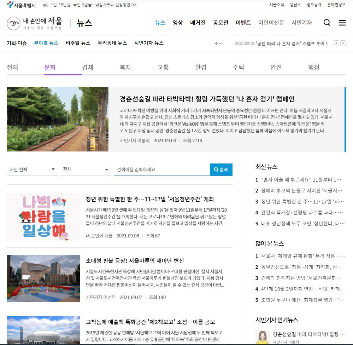Open latest news item 3 about 청년 위한 특별한 한 주
The width and height of the screenshot is (353, 345).
pos(302,202)
